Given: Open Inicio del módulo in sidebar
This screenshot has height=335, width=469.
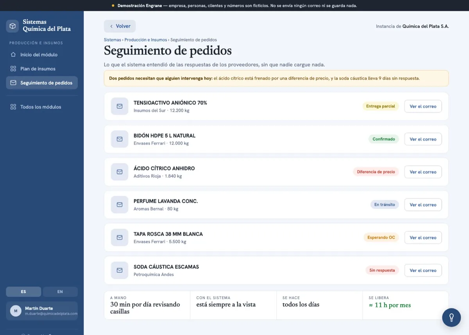Looking at the screenshot, I should [42, 55].
